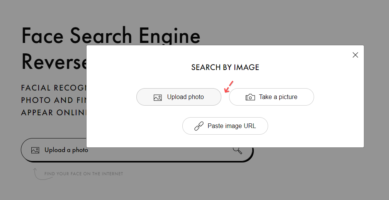Hit the magnifying glass search icon

coord(238,150)
